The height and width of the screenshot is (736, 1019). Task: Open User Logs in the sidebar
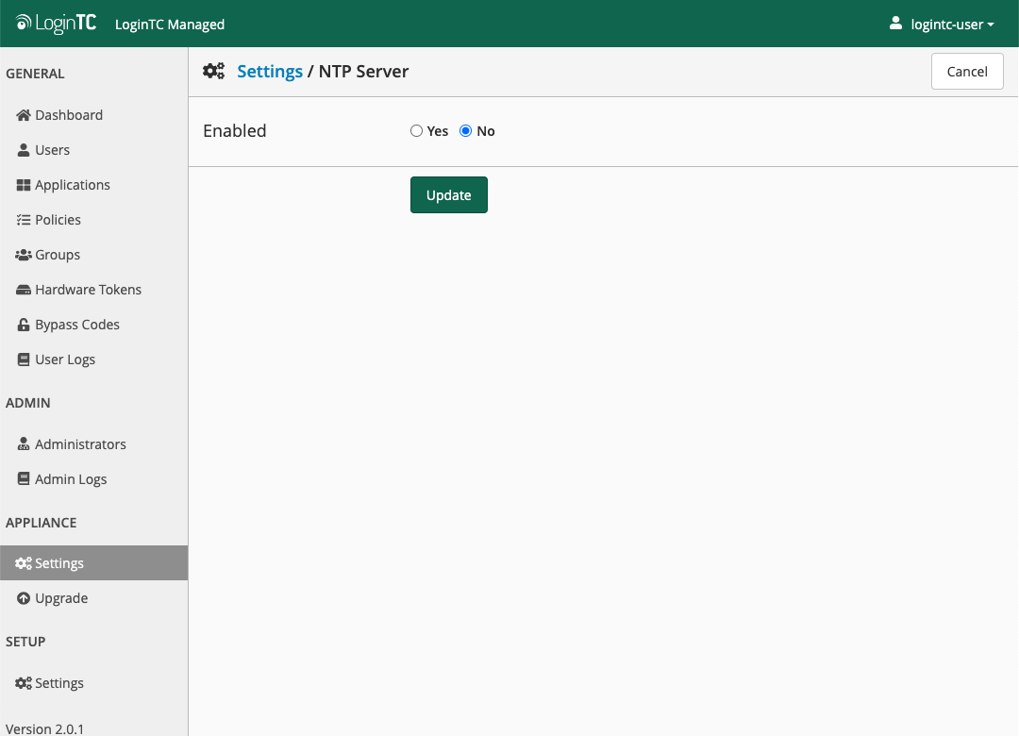pyautogui.click(x=64, y=360)
